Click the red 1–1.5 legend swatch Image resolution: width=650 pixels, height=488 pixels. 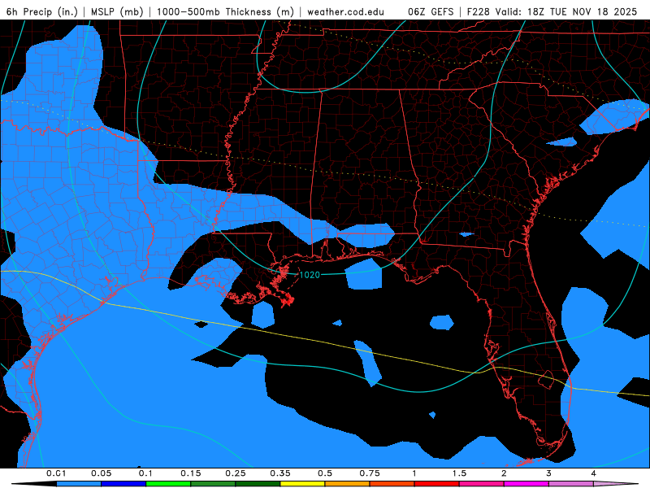[x=437, y=484]
